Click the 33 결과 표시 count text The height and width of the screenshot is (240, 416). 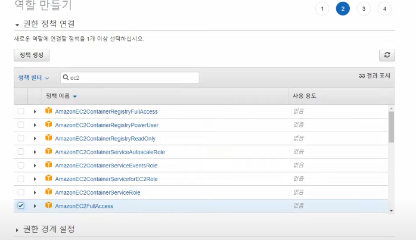pyautogui.click(x=374, y=76)
